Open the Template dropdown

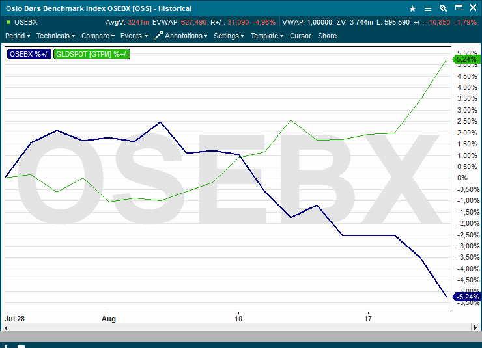tap(267, 36)
